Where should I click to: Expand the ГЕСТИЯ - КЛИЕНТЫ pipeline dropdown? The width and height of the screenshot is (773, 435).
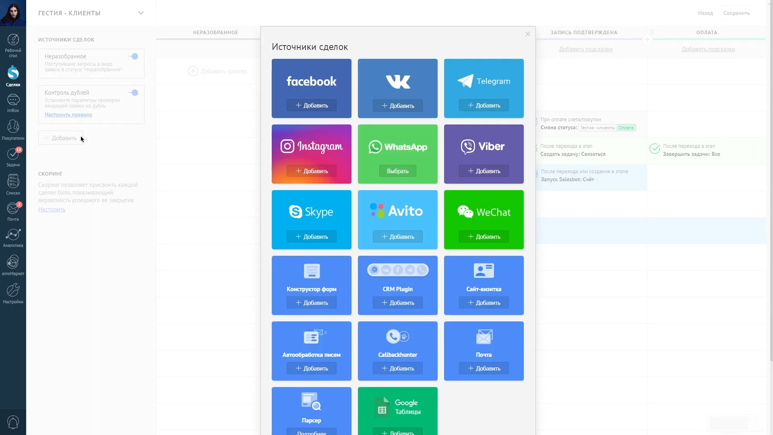[x=141, y=13]
